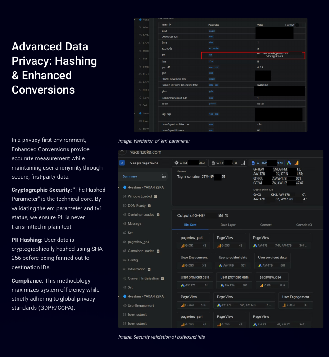
Task: Click 'Tag in container GTM-NP' source text
Action: [x=202, y=176]
